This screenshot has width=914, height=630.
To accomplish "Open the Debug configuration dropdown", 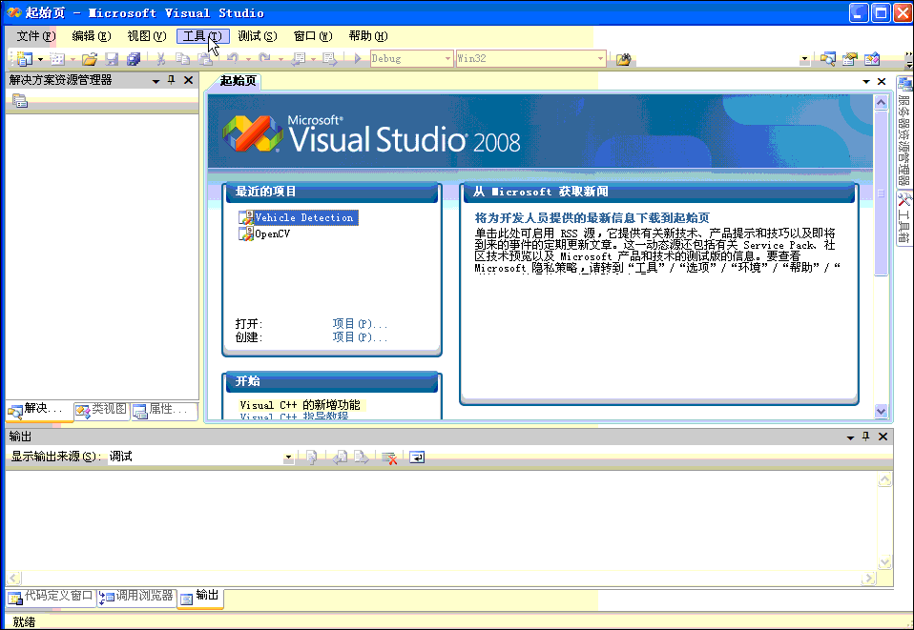I will click(x=447, y=59).
